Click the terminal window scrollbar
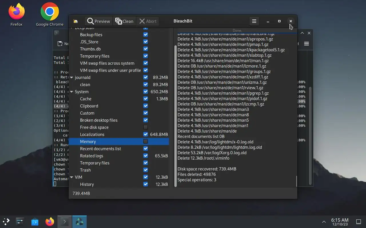Screen dimensions: 366x228 point(310,135)
